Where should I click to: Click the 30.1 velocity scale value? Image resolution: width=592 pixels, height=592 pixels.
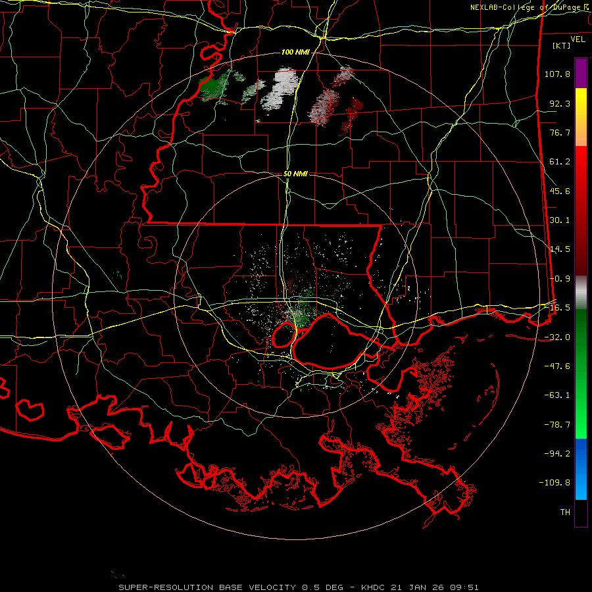560,220
